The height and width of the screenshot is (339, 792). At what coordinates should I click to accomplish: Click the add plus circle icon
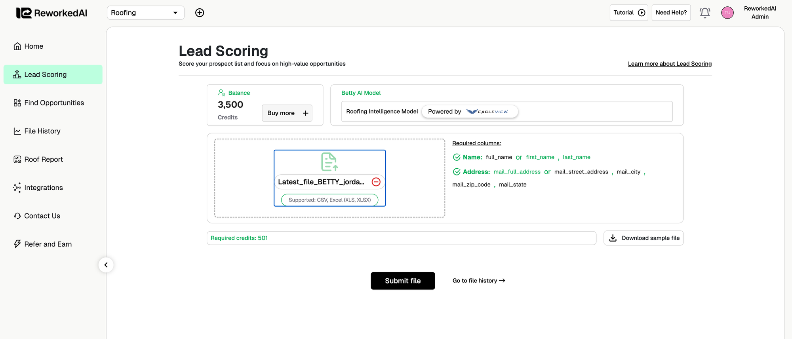pyautogui.click(x=200, y=13)
